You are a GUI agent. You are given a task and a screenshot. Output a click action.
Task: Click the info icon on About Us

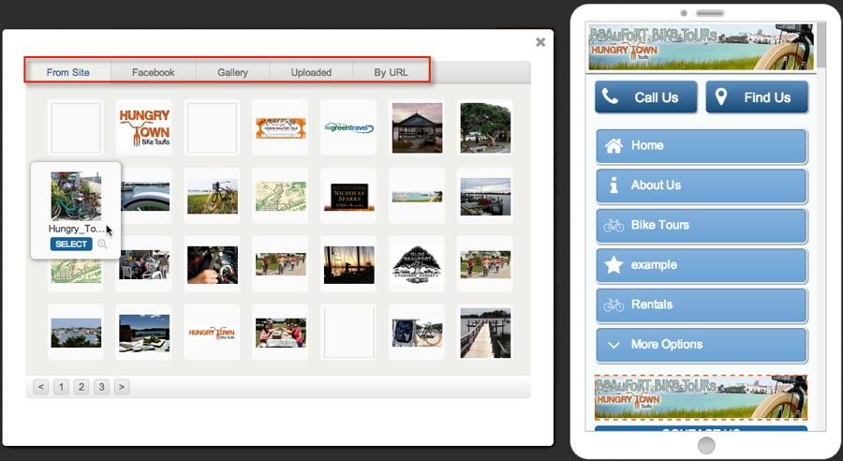pos(614,186)
